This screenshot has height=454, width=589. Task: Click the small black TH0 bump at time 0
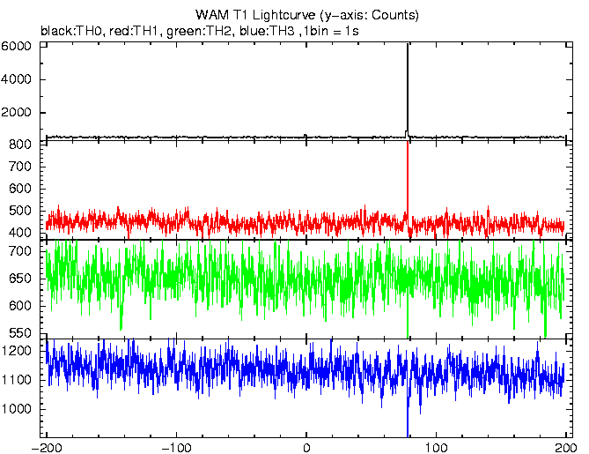pos(306,136)
